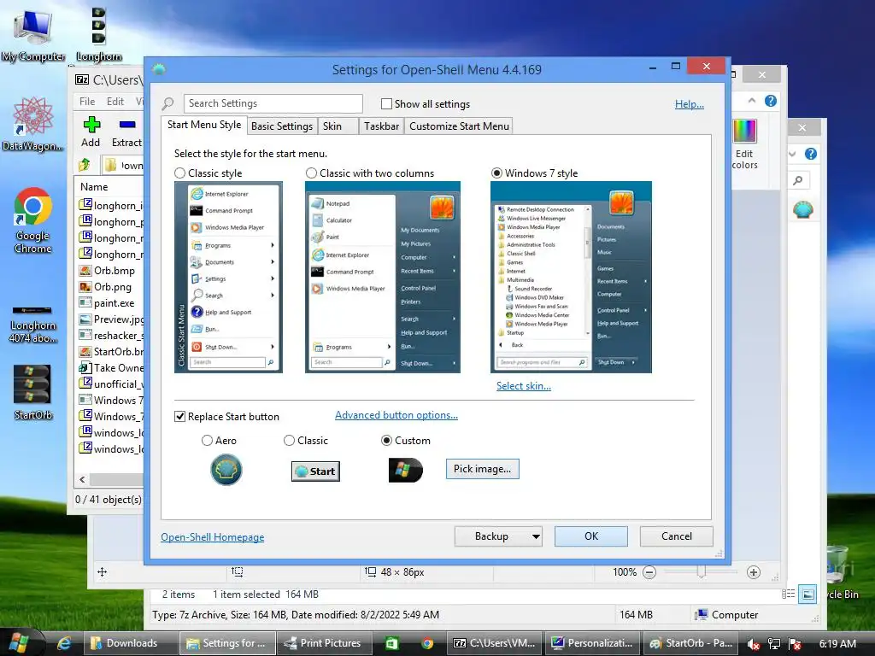Open Chrome icon in the taskbar
The width and height of the screenshot is (875, 656).
427,643
